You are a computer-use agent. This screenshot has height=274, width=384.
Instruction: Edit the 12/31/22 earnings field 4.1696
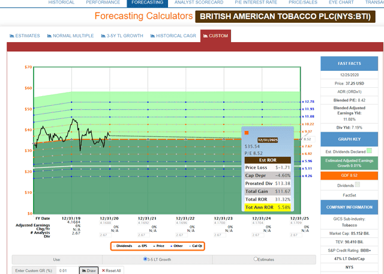[182, 223]
